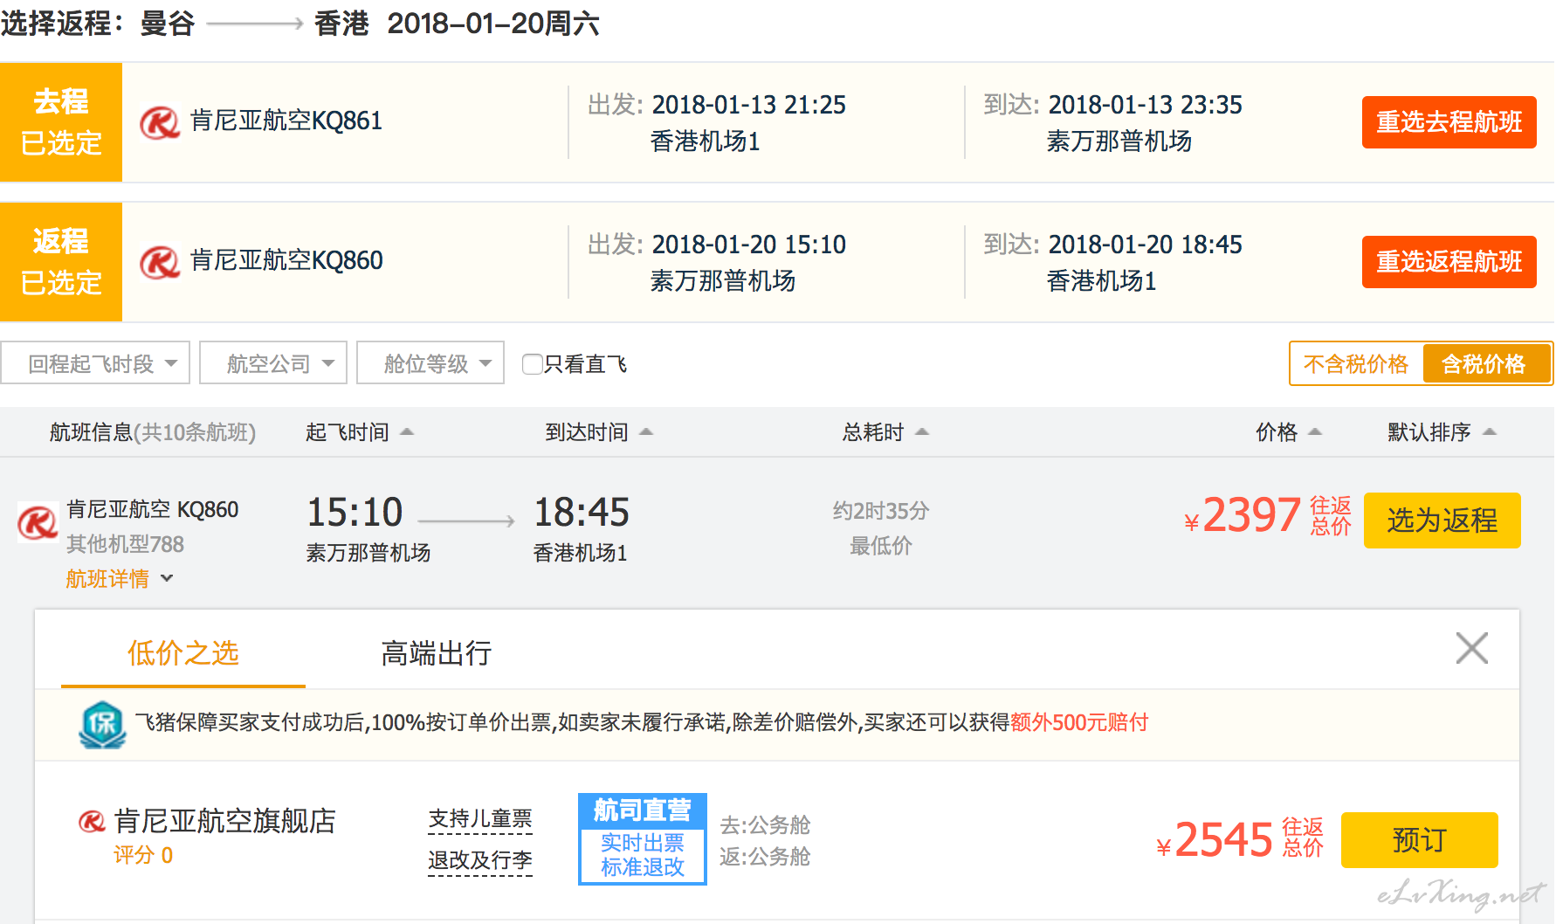This screenshot has height=924, width=1556.
Task: Click the 飞猪保障 shield icon
Action: [x=102, y=724]
